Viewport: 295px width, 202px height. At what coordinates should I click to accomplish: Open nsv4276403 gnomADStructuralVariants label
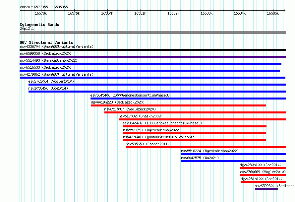click(x=160, y=137)
